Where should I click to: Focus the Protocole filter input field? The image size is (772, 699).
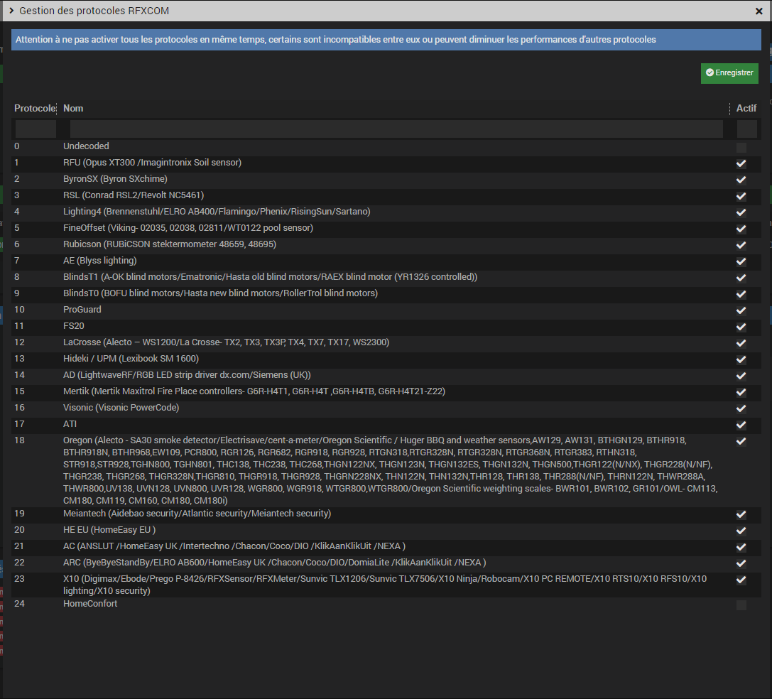36,129
